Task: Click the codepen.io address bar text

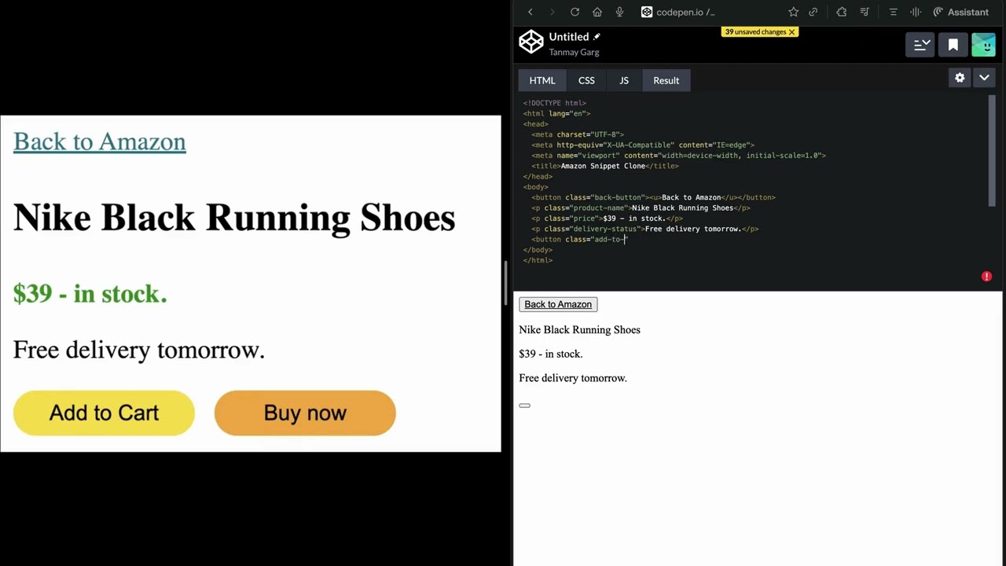Action: (x=685, y=12)
